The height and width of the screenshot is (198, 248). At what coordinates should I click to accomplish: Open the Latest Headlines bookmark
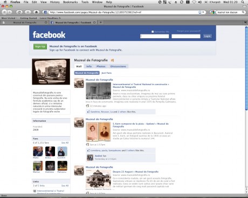(50, 18)
